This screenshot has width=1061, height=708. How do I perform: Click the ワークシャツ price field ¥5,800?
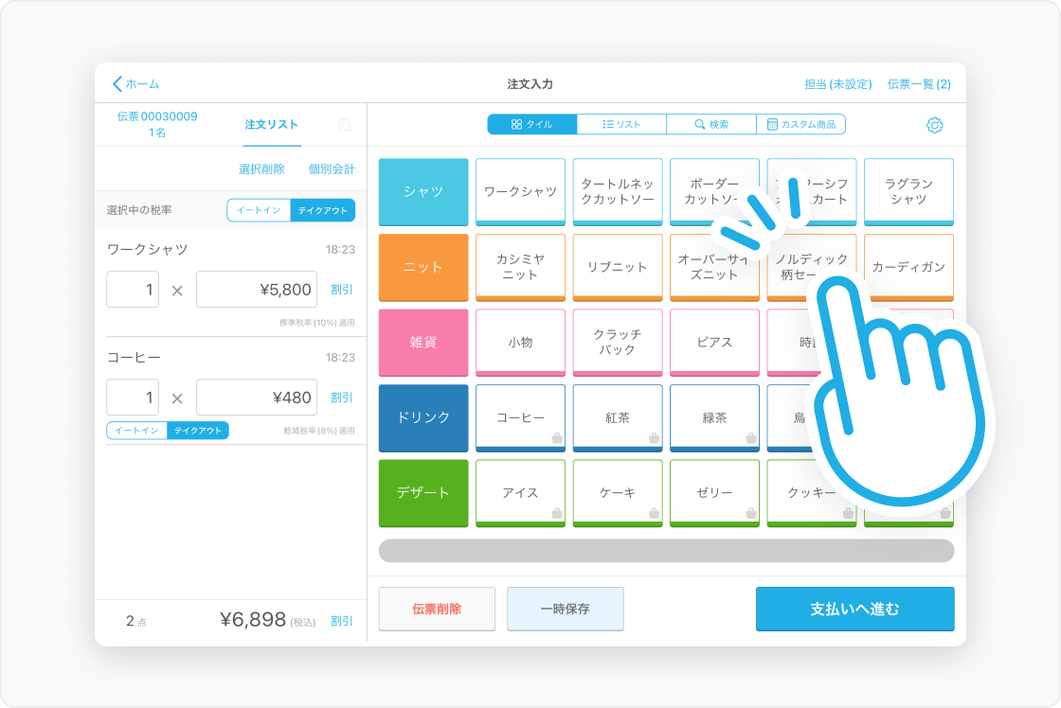point(257,290)
